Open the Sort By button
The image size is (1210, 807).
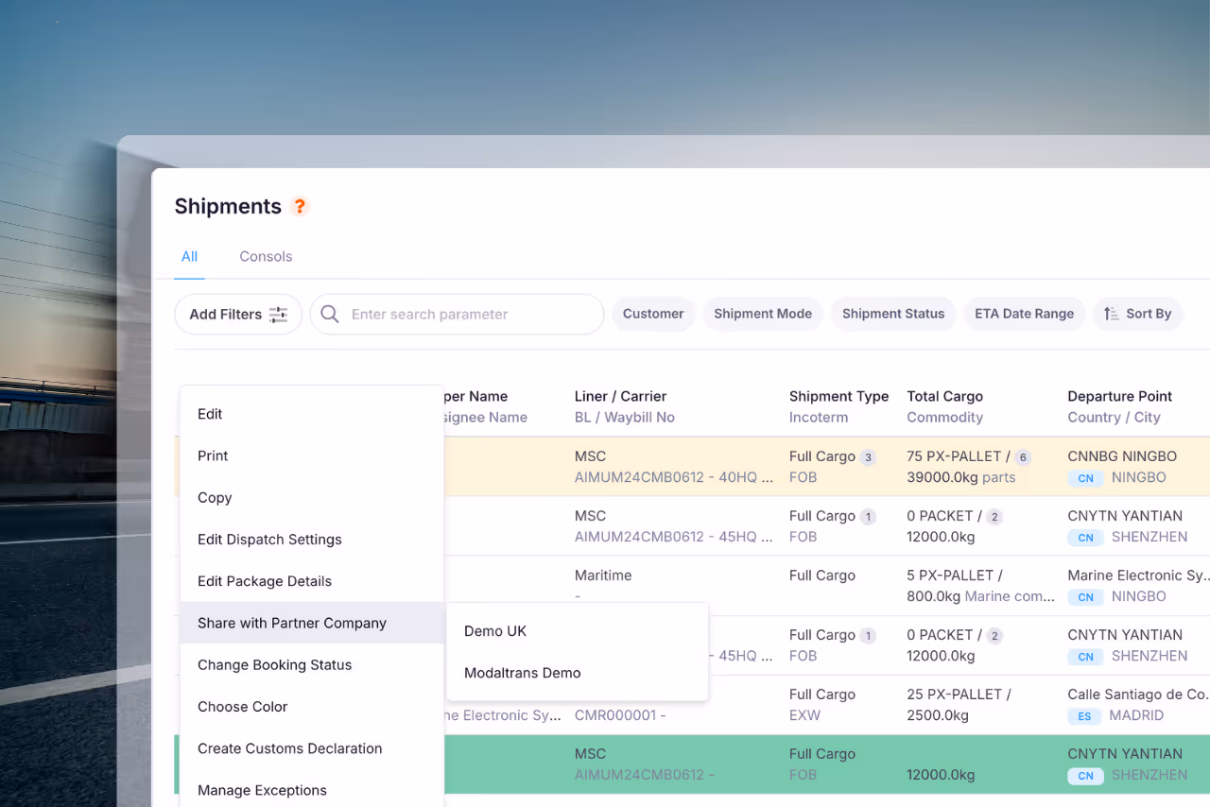pos(1138,314)
